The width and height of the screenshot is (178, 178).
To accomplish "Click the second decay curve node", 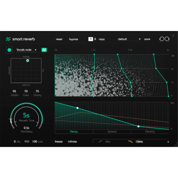I will coord(138,126).
